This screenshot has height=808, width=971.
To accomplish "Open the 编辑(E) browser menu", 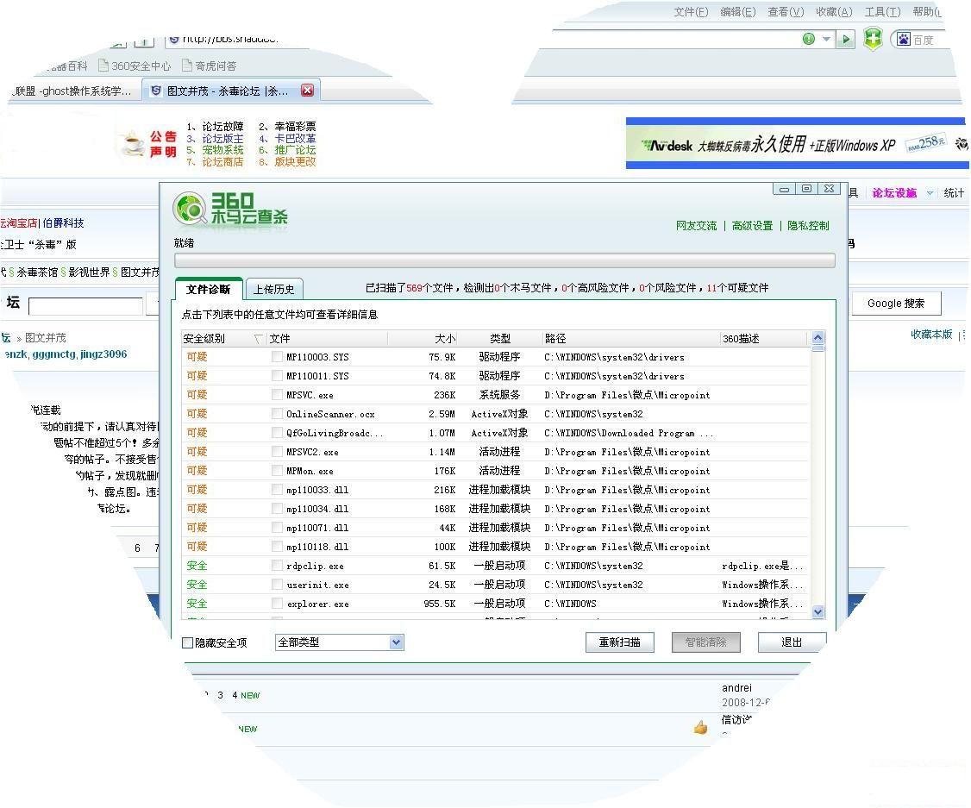I will tap(738, 12).
